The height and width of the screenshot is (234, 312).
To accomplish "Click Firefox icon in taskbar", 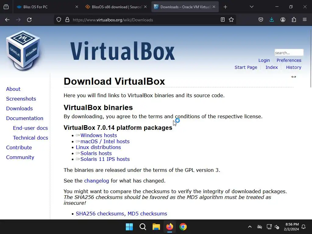I will pyautogui.click(x=169, y=227).
